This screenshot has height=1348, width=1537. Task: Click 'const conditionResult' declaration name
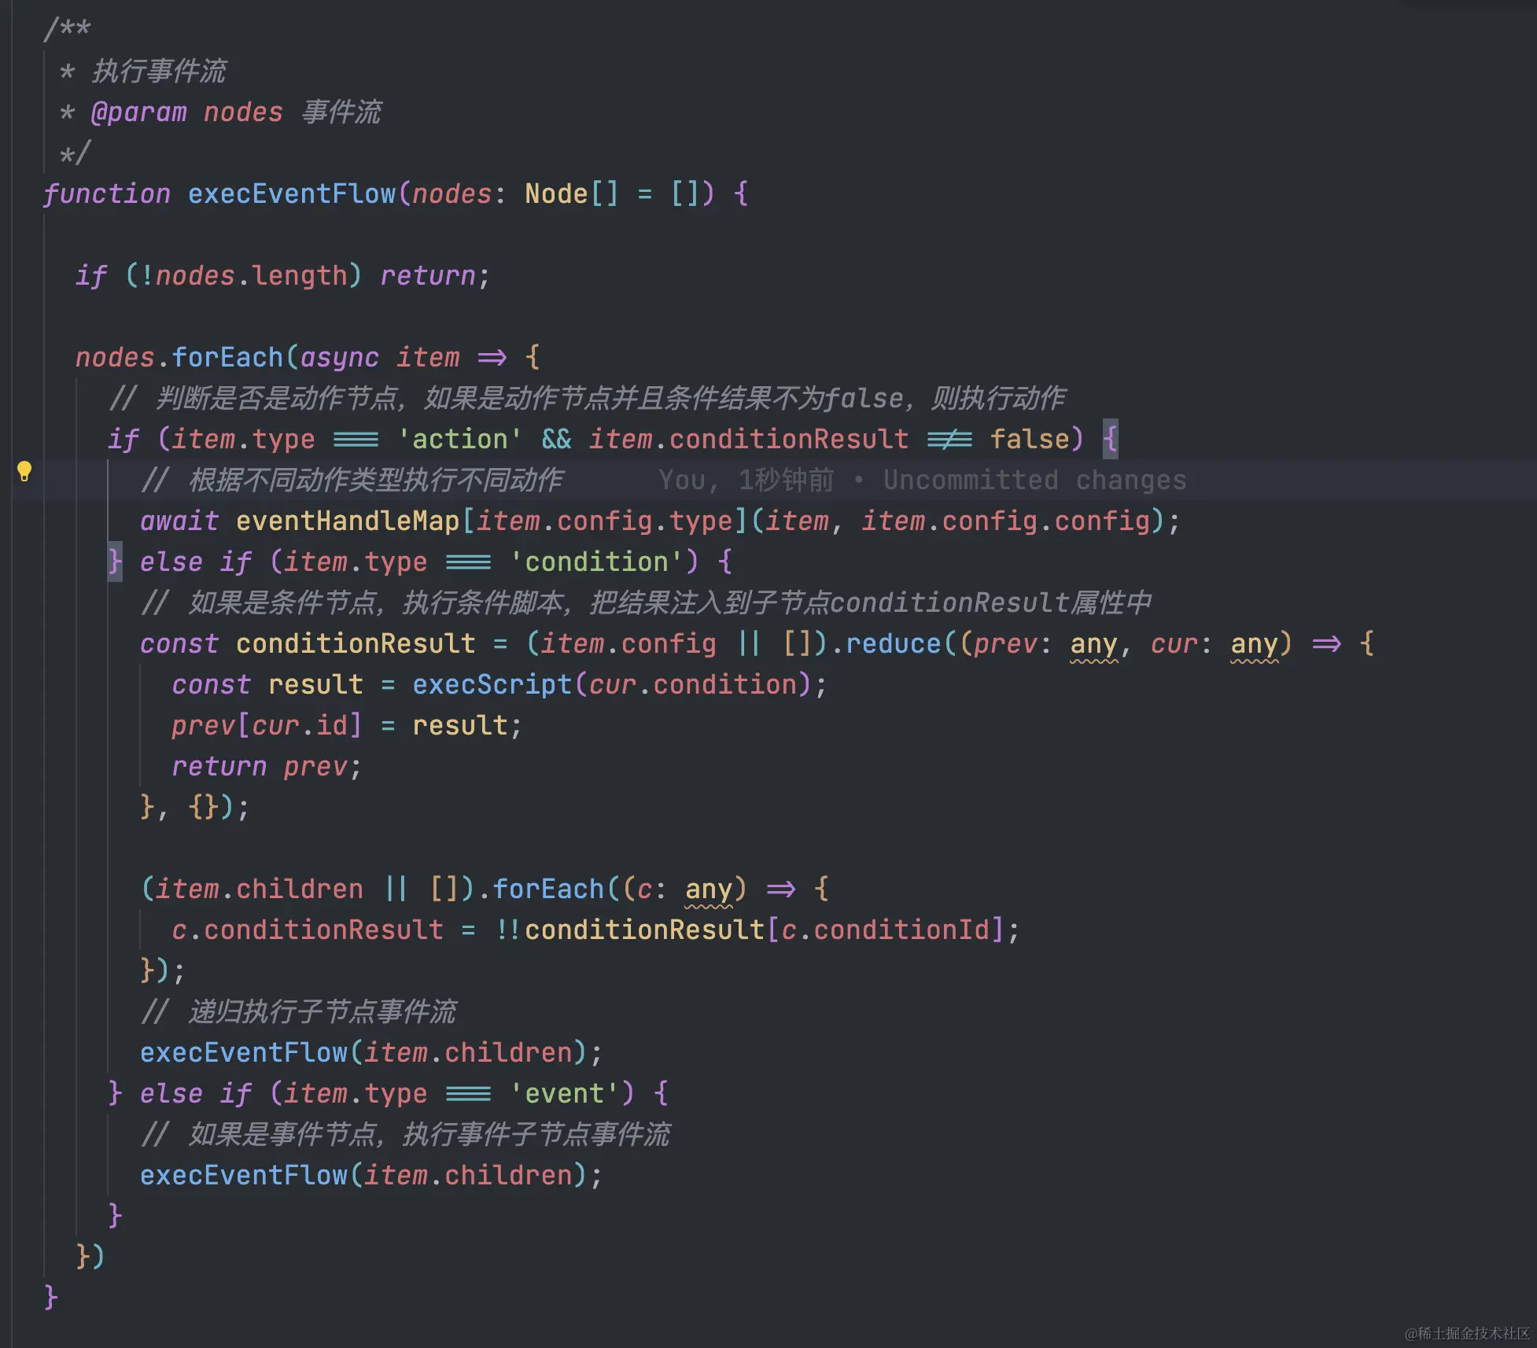[x=356, y=643]
